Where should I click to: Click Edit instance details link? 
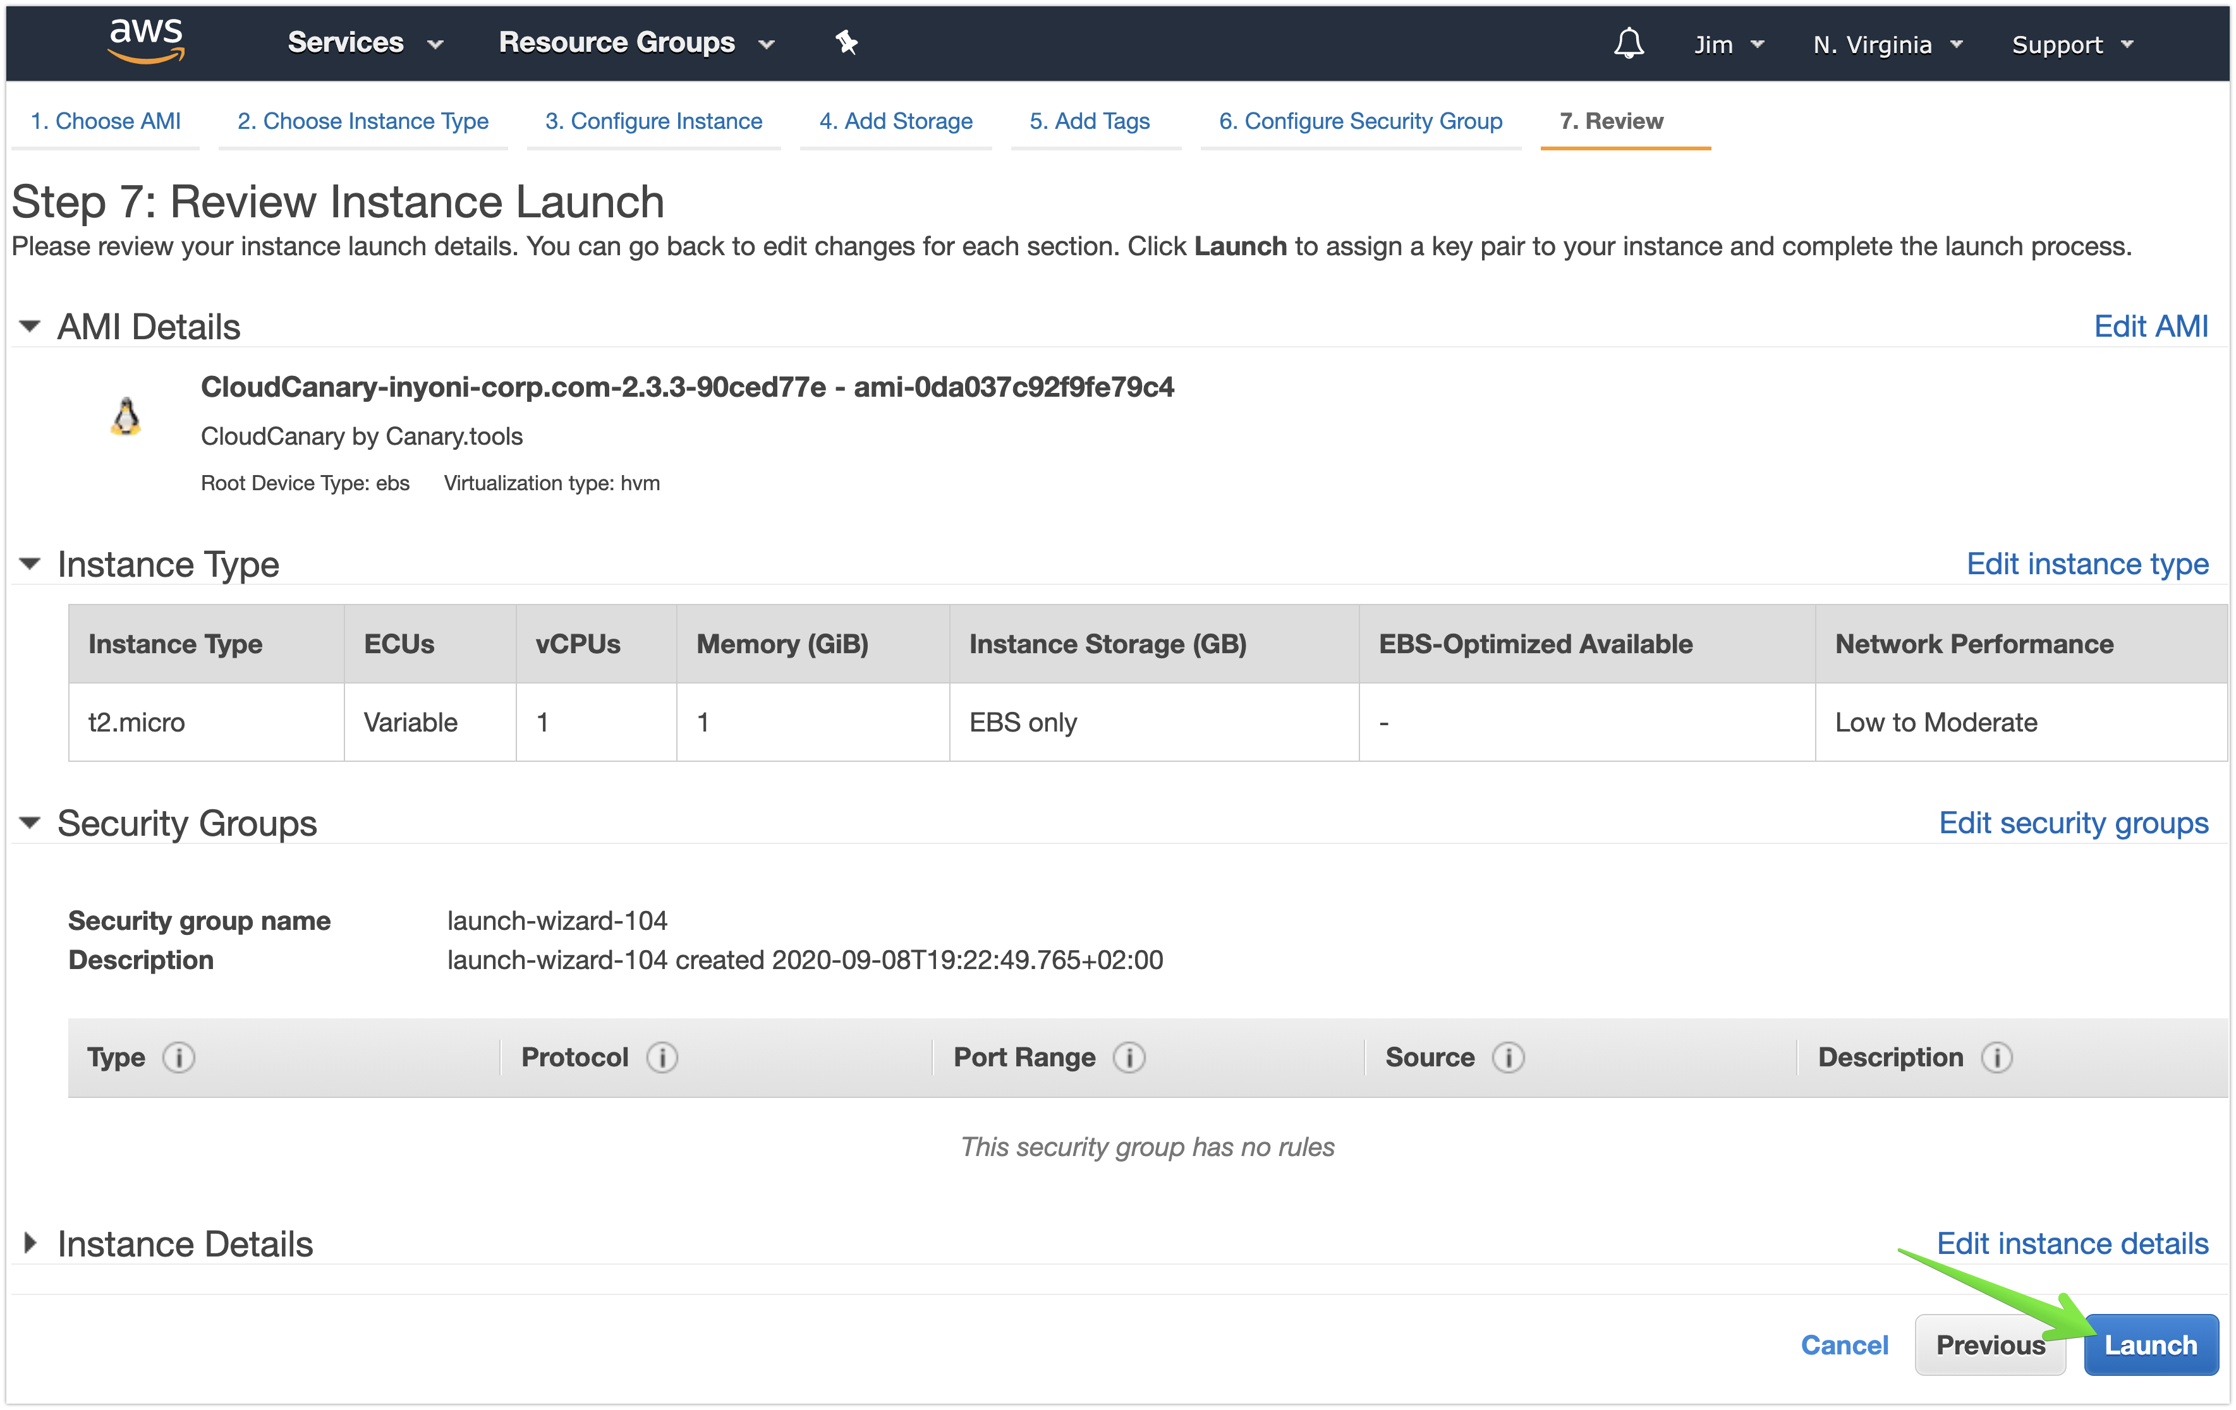2072,1244
